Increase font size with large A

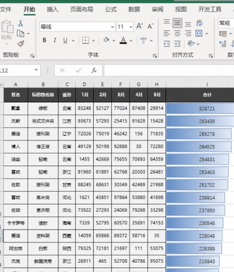tap(139, 26)
